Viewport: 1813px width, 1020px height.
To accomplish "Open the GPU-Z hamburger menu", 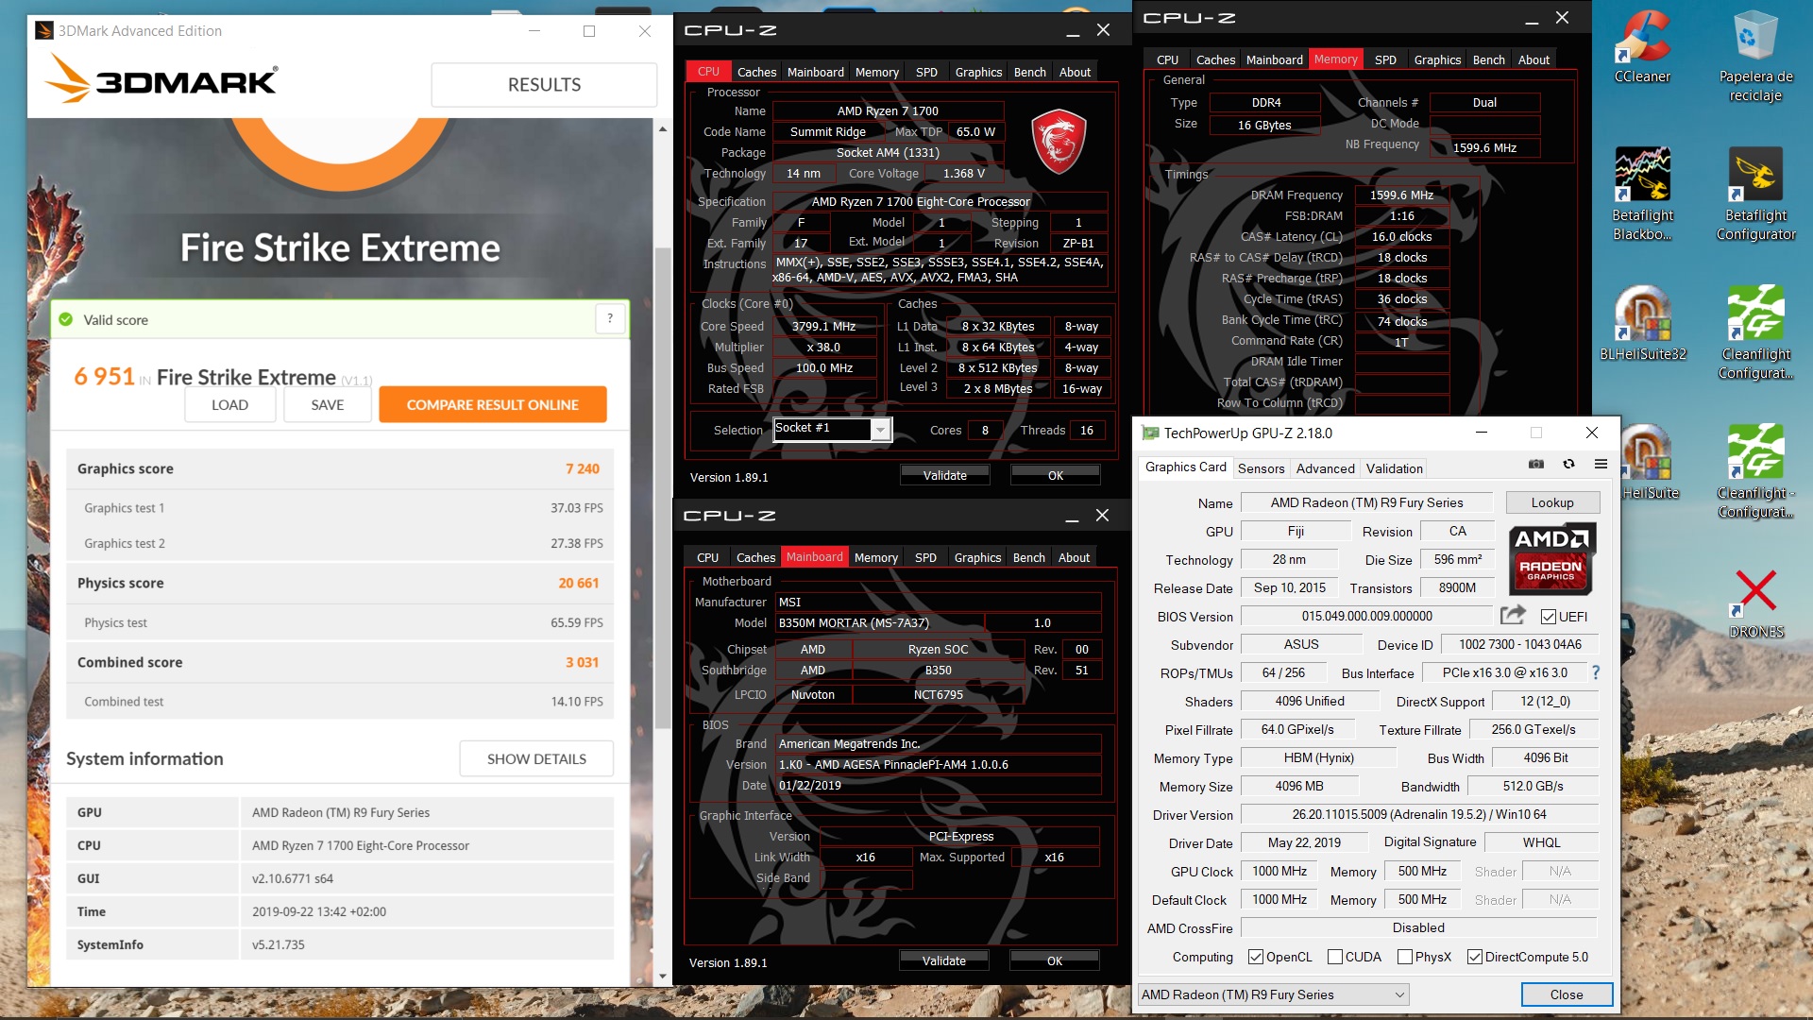I will coord(1601,464).
